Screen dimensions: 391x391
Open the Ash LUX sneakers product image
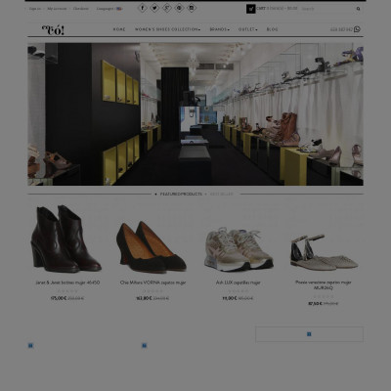(238, 248)
